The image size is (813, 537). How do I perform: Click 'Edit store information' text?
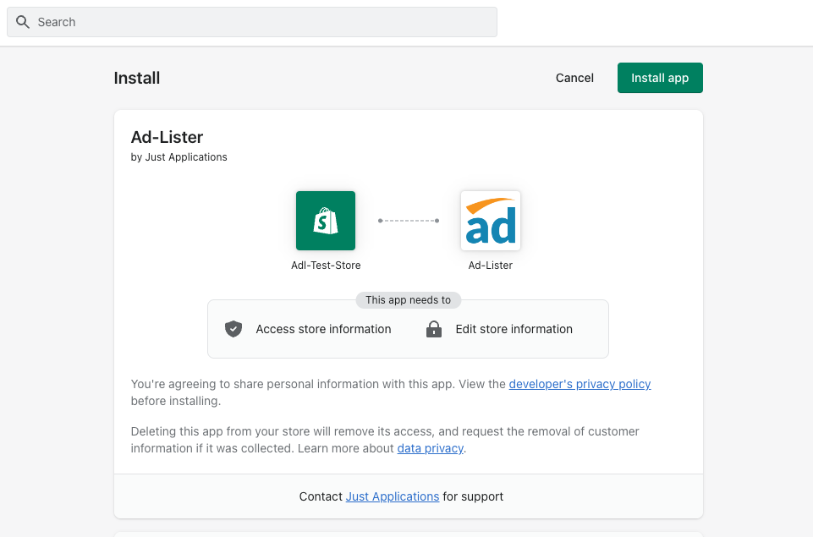pyautogui.click(x=514, y=329)
